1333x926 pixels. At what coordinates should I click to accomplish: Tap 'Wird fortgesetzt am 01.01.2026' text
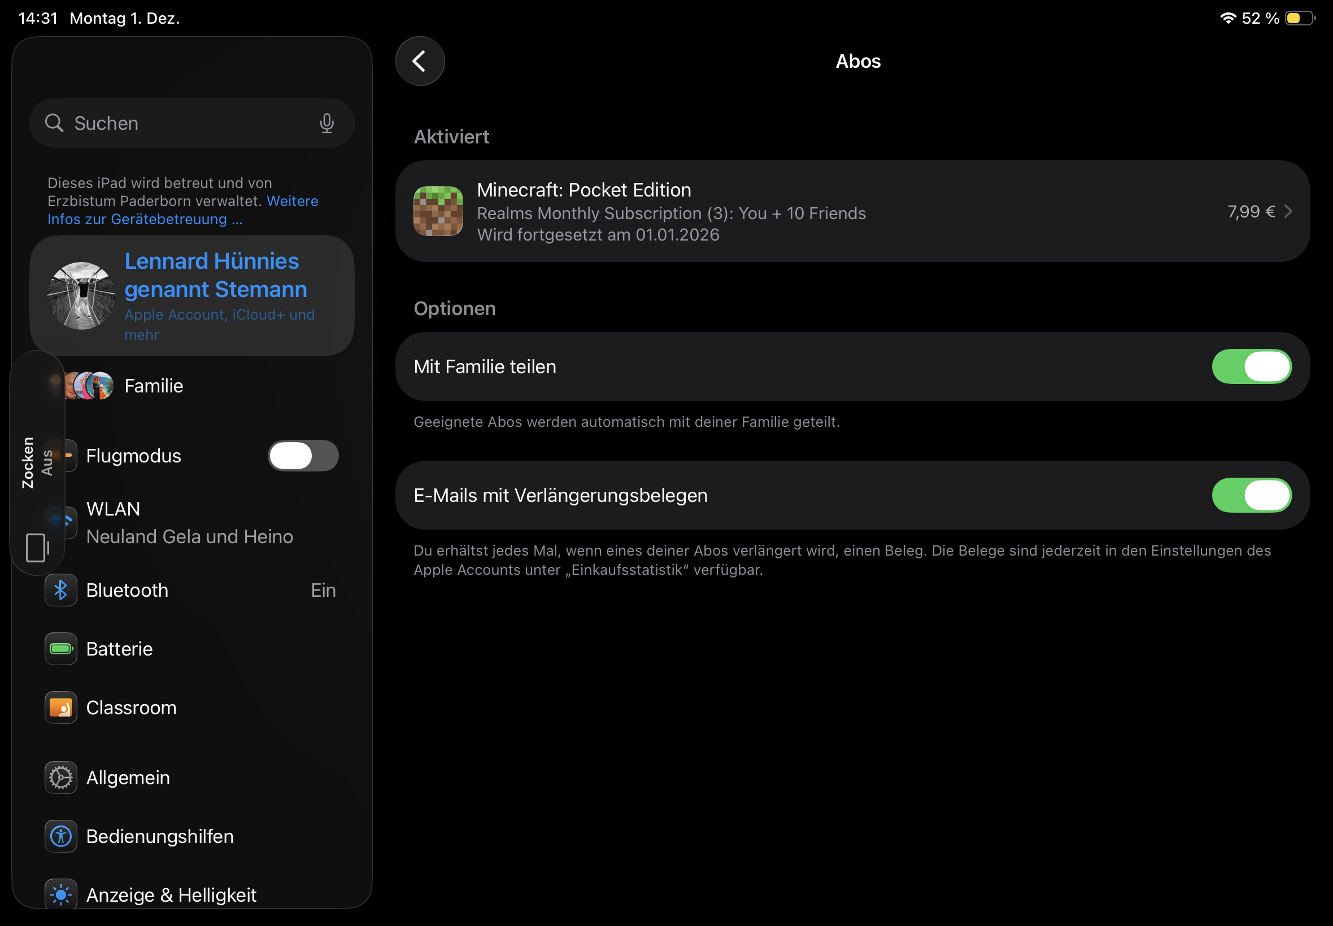click(x=598, y=235)
